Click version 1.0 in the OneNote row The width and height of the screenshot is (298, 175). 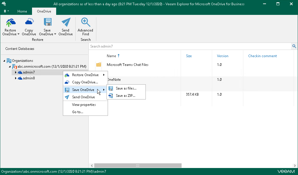[219, 80]
